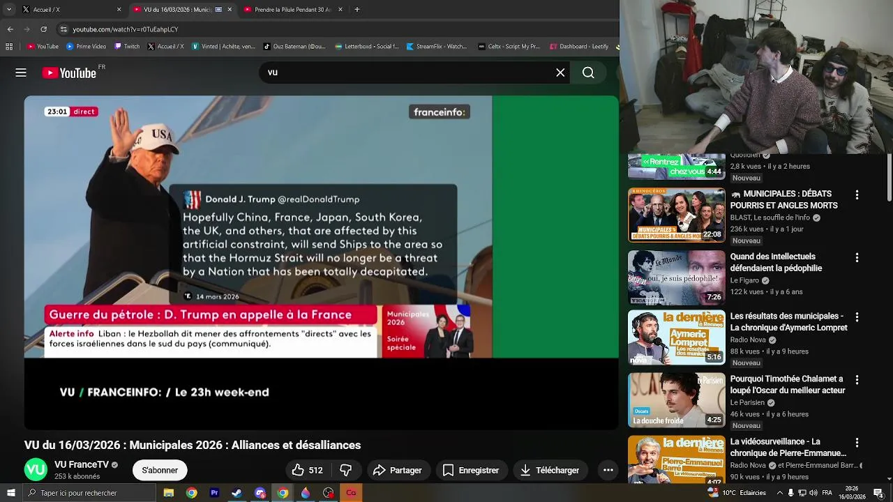Open the StreamFlix bookmark
The height and width of the screenshot is (502, 893).
[x=436, y=47]
